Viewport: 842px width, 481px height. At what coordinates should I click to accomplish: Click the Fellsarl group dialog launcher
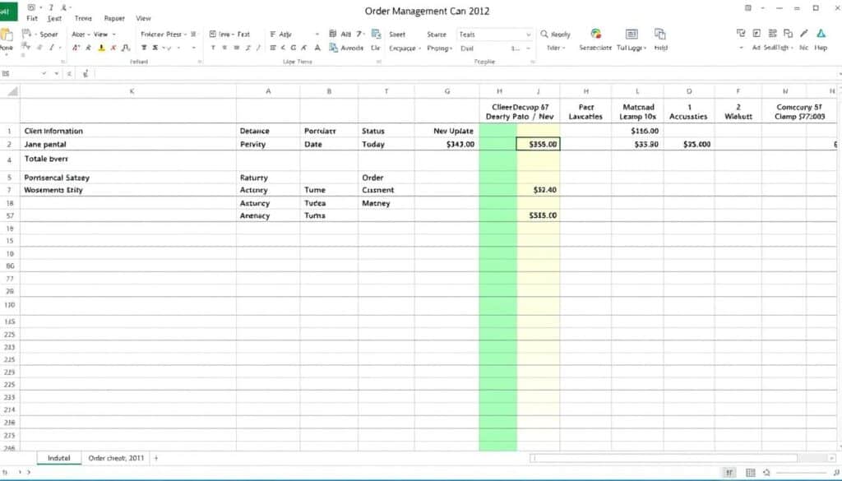pyautogui.click(x=200, y=62)
